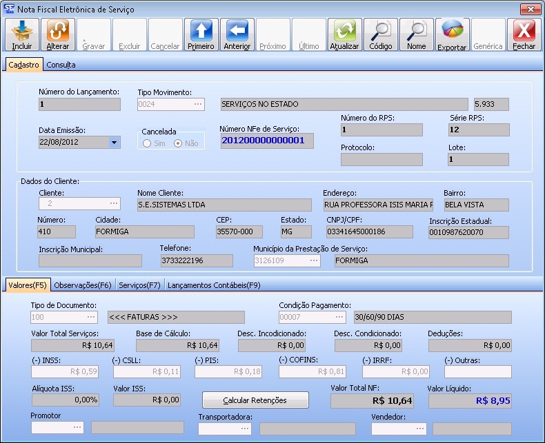Open the Vendedor lookup ellipsis
Screen dimensions: 545x443
[x=419, y=429]
